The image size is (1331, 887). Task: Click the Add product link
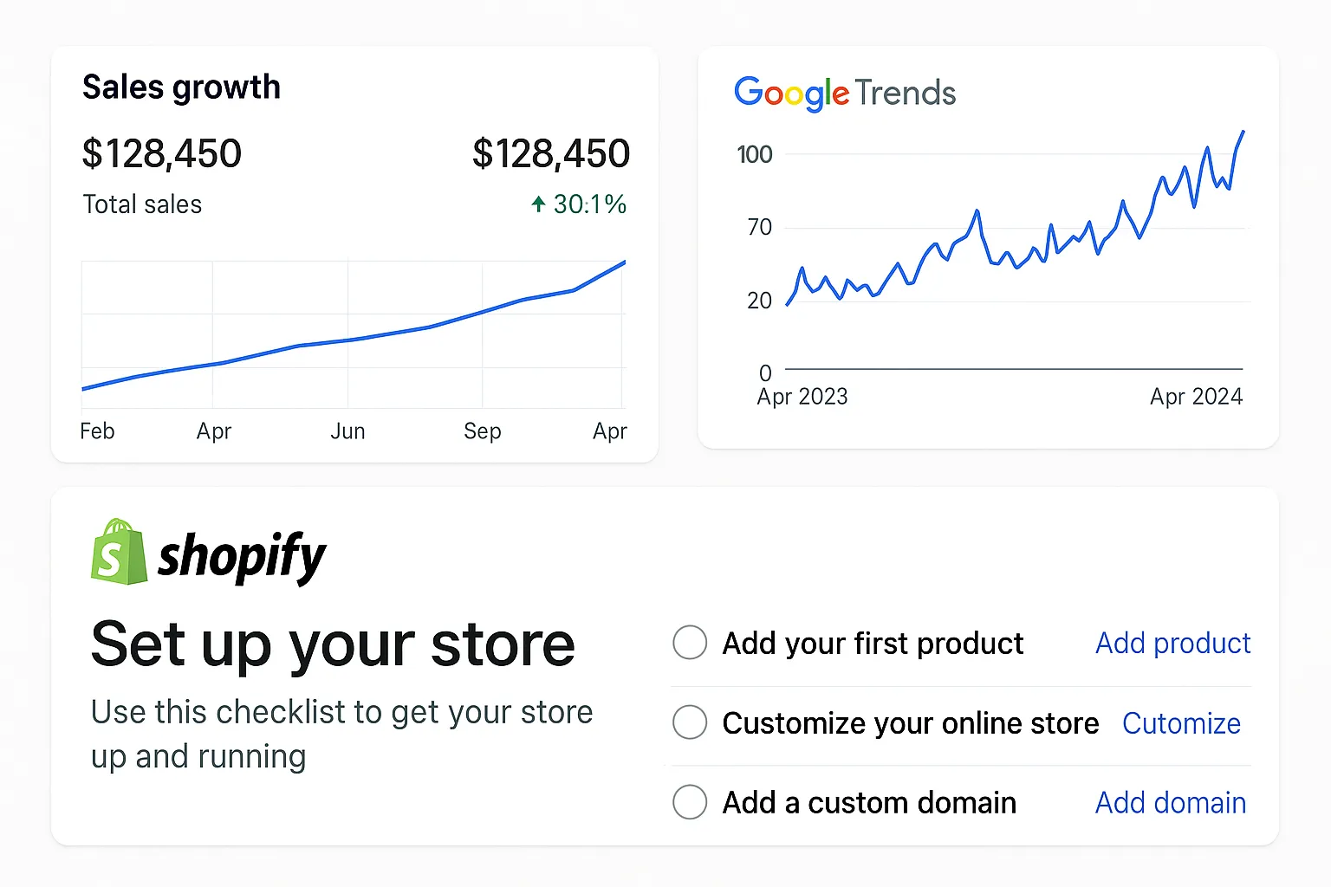[x=1172, y=643]
